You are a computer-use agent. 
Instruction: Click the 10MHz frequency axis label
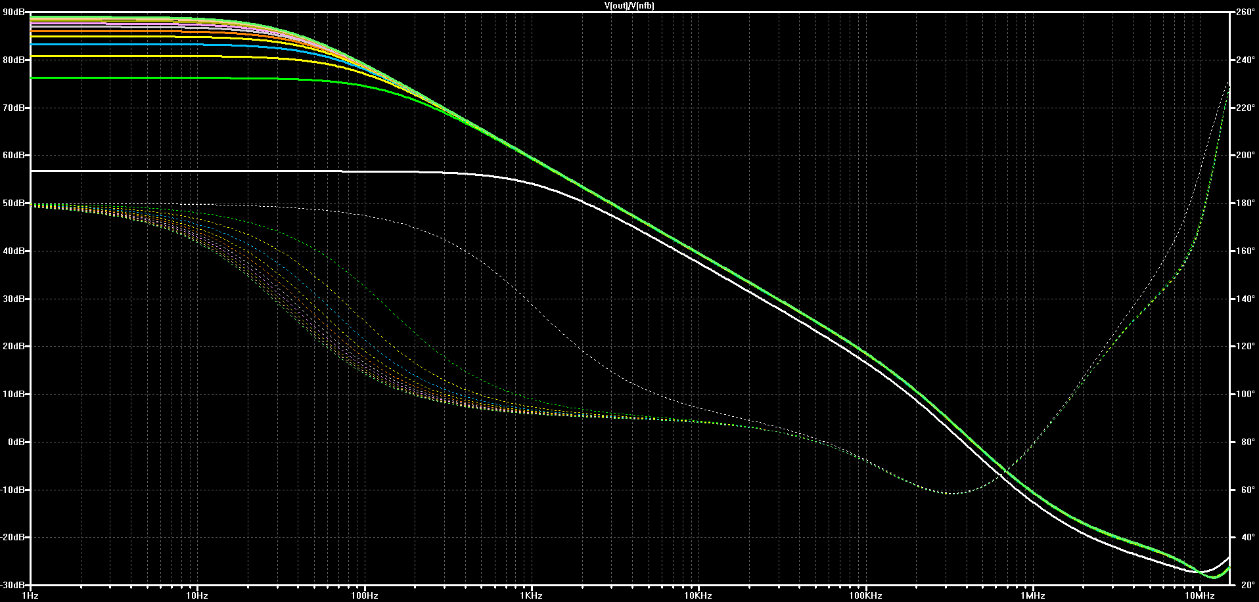[x=1200, y=596]
